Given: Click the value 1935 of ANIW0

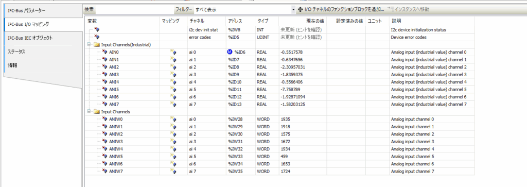Looking at the screenshot, I should (x=285, y=120).
